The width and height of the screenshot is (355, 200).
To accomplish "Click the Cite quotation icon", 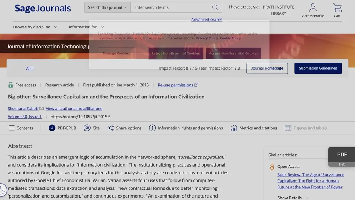I will point(87,128).
